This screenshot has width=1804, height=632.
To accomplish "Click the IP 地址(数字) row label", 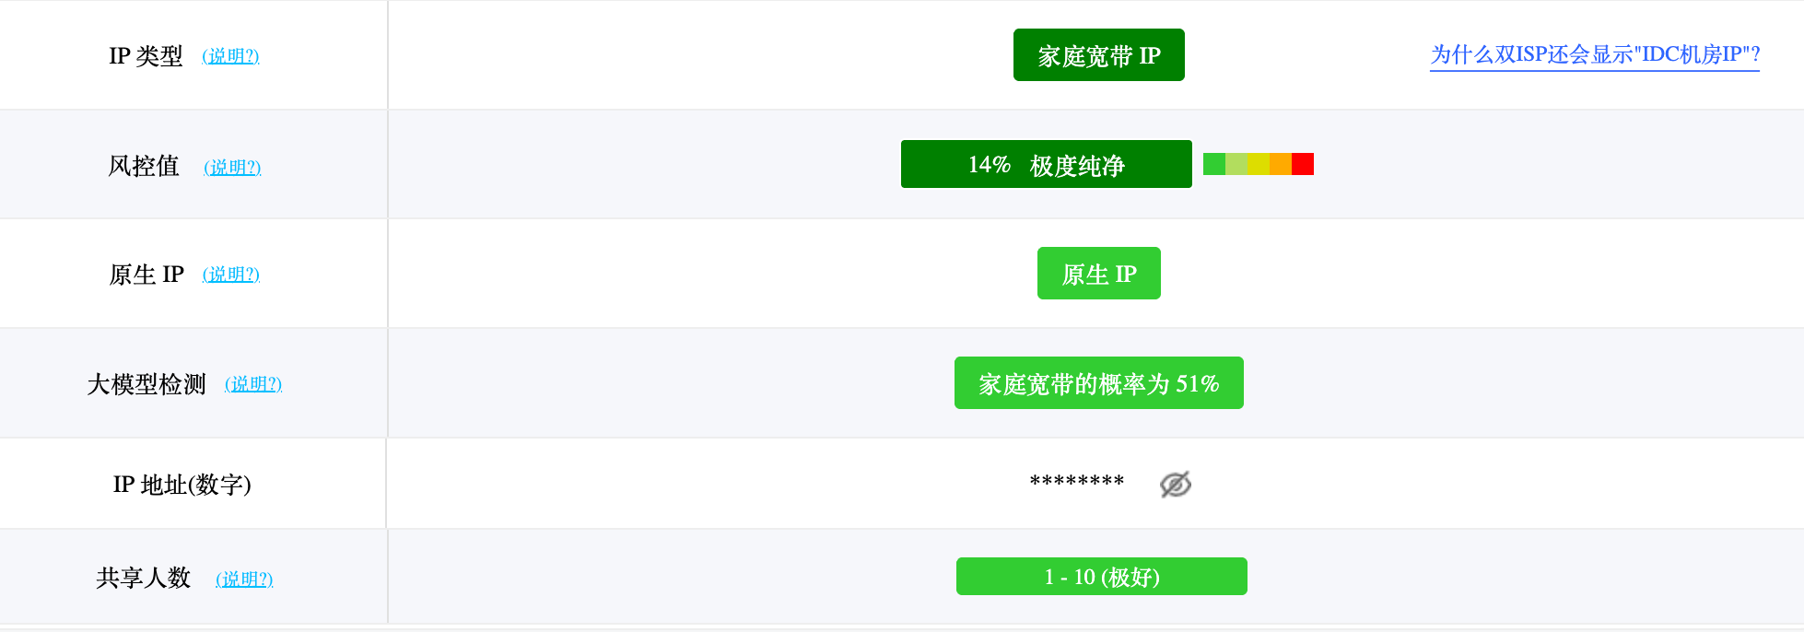I will point(182,485).
